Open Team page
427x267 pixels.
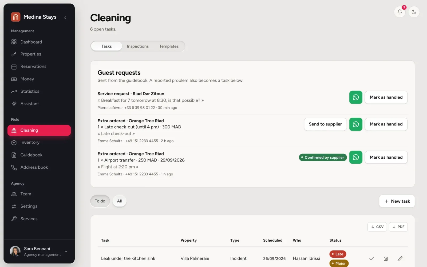tap(39, 194)
